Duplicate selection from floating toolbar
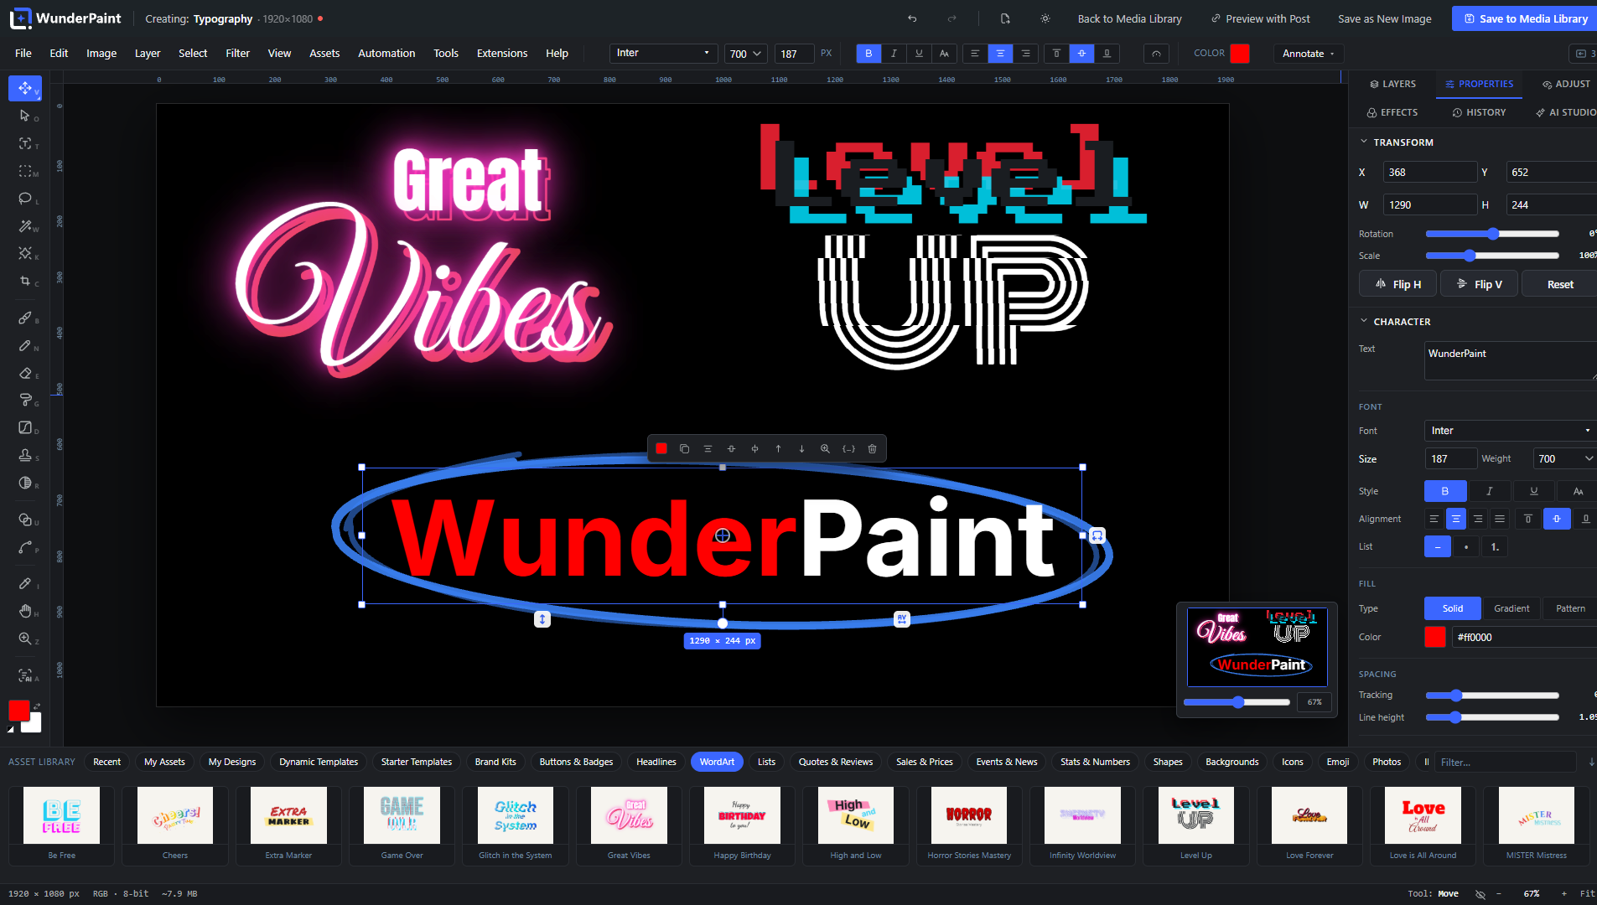This screenshot has width=1597, height=905. tap(684, 449)
